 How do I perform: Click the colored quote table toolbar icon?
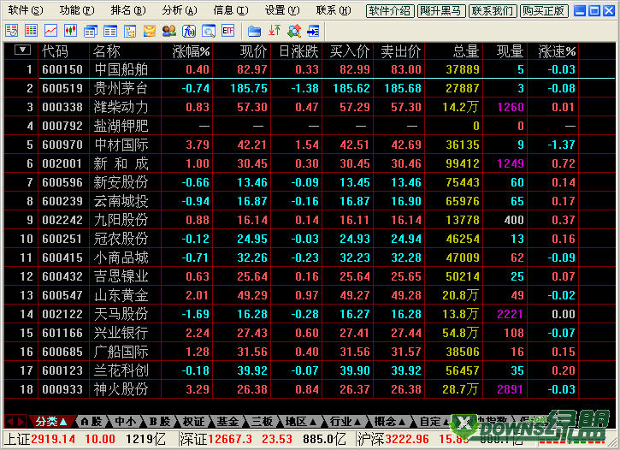click(32, 31)
